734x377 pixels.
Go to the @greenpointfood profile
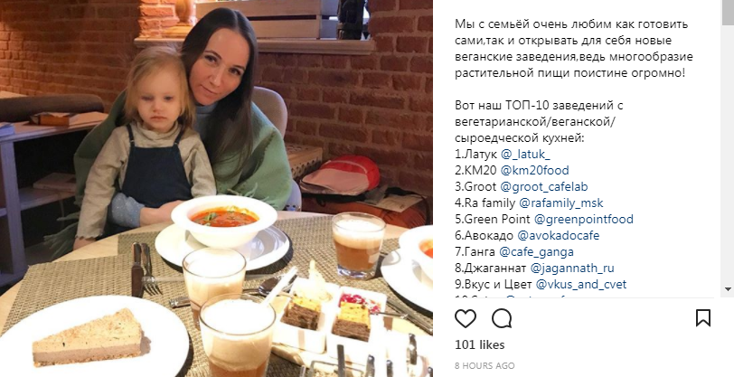[x=584, y=219]
